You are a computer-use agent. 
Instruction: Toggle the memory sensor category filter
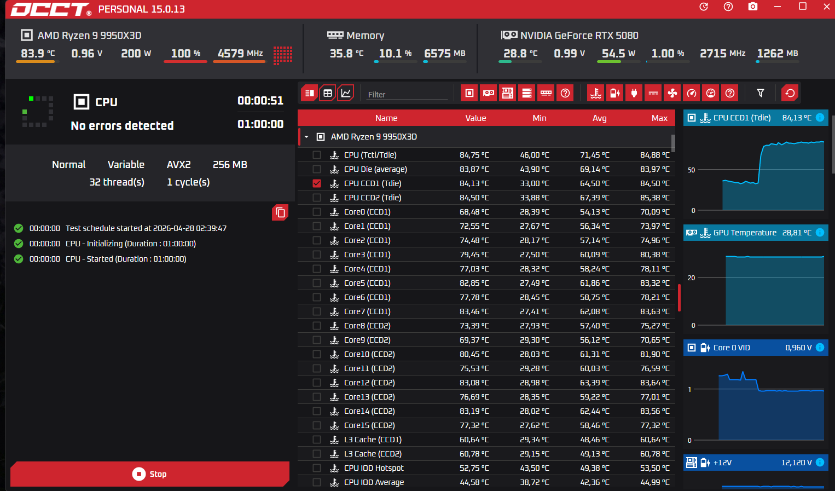tap(546, 93)
